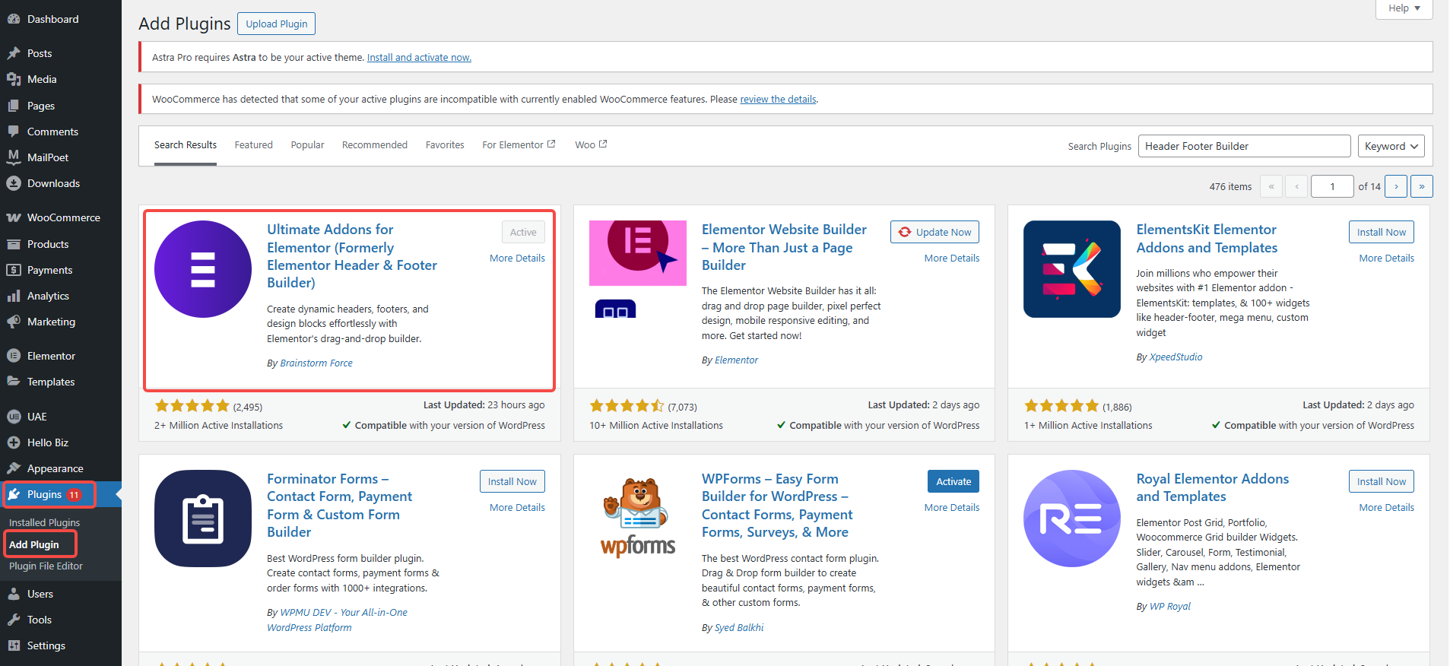Open Installed Plugins submenu item
The height and width of the screenshot is (666, 1450).
(44, 522)
